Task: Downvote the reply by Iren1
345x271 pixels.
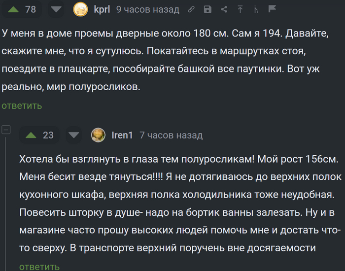Action: tap(74, 135)
